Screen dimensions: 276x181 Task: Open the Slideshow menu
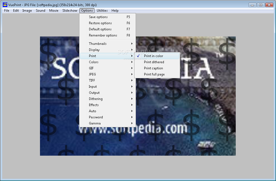70,11
